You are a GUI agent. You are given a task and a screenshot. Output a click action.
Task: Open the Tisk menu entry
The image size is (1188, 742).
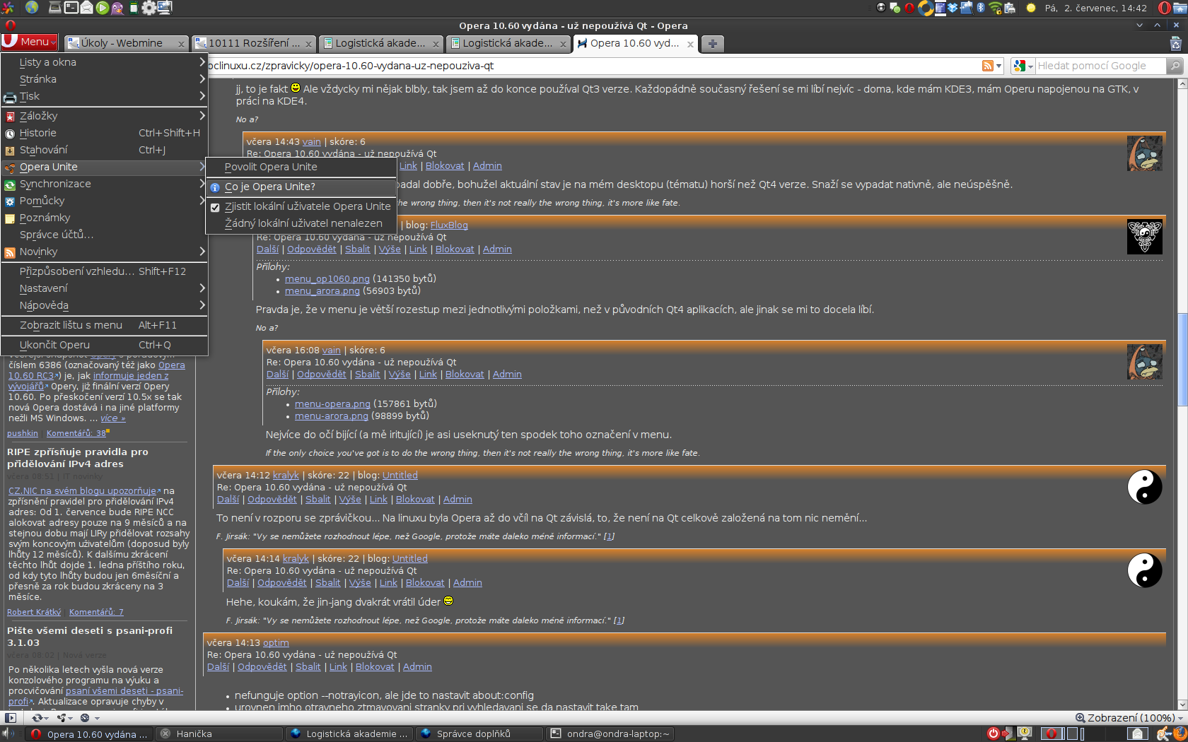pyautogui.click(x=104, y=96)
